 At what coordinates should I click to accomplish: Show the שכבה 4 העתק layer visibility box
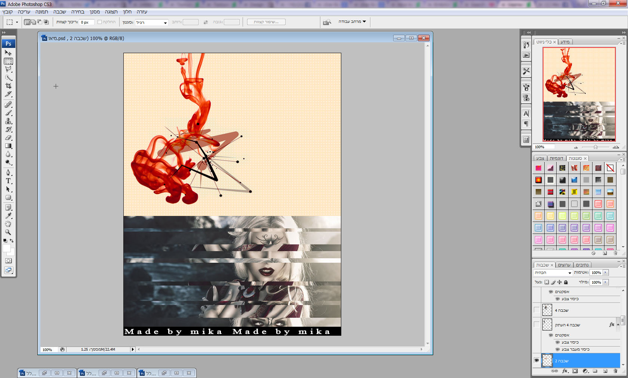click(536, 324)
